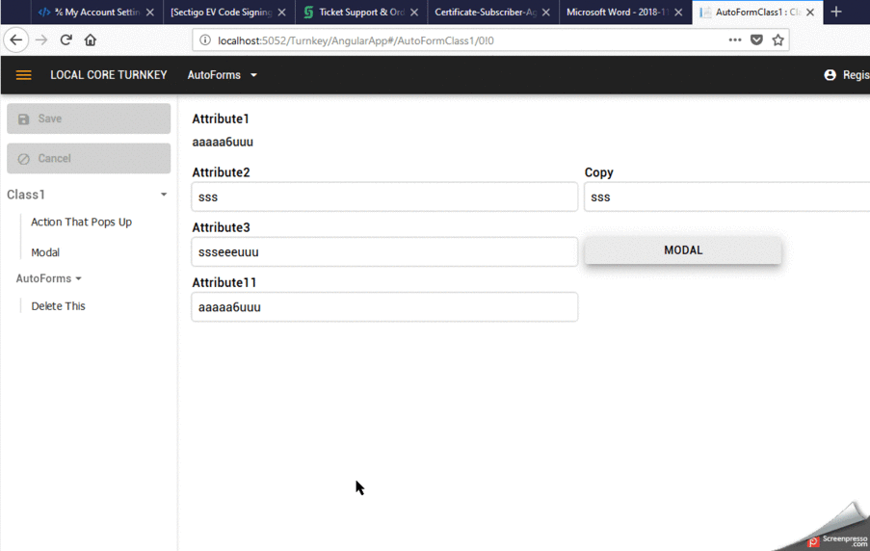
Task: Open the hamburger menu icon
Action: coord(24,75)
